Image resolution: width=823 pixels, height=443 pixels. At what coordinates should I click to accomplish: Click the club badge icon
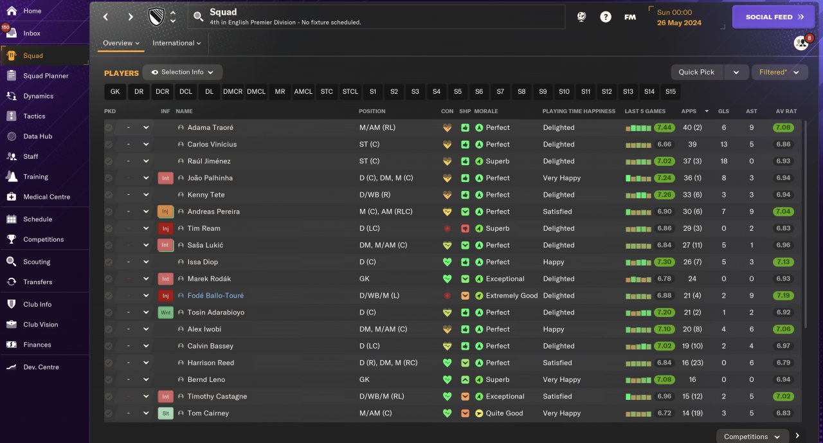[156, 17]
